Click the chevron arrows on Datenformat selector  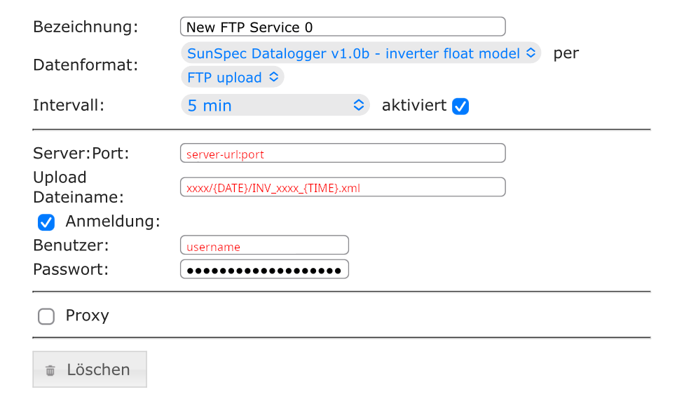click(x=531, y=53)
